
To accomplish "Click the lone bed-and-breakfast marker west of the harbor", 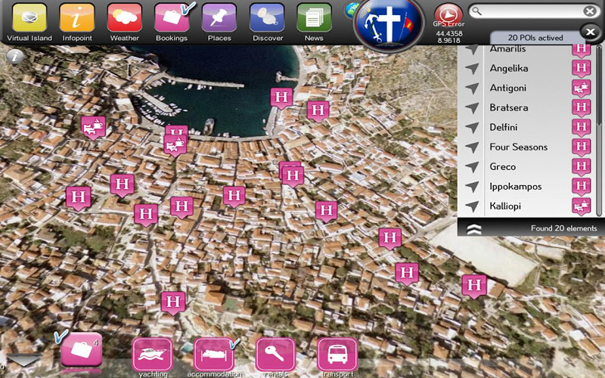I will (x=93, y=127).
